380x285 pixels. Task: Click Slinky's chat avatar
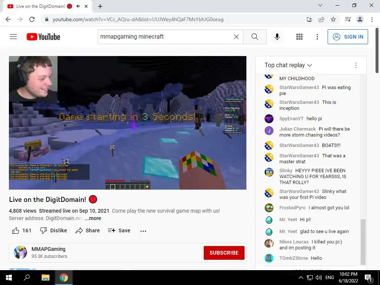click(269, 172)
